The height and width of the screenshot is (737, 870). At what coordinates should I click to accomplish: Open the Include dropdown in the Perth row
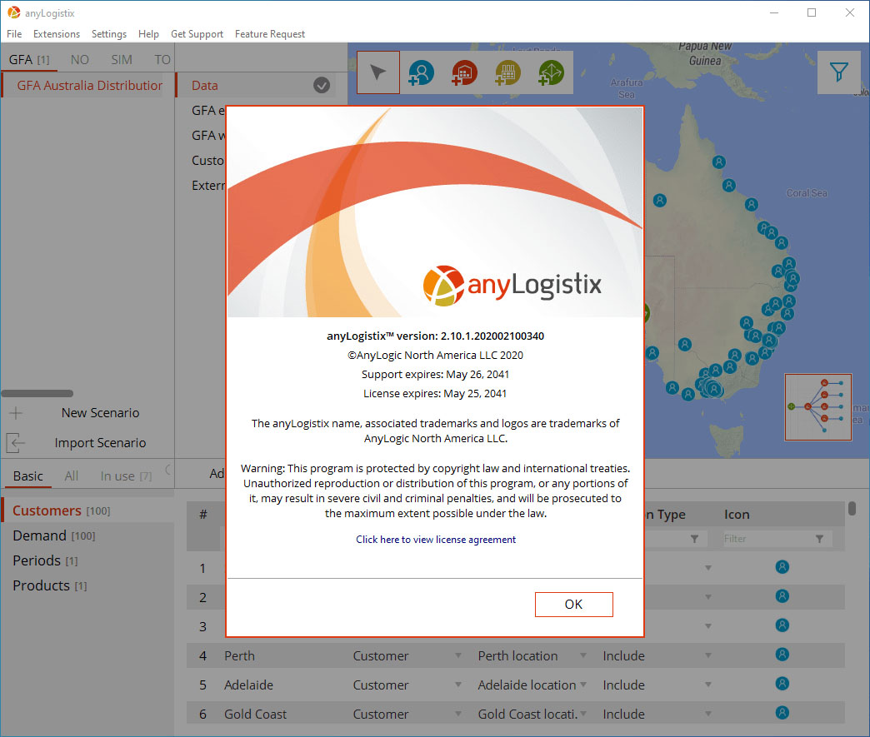point(707,655)
